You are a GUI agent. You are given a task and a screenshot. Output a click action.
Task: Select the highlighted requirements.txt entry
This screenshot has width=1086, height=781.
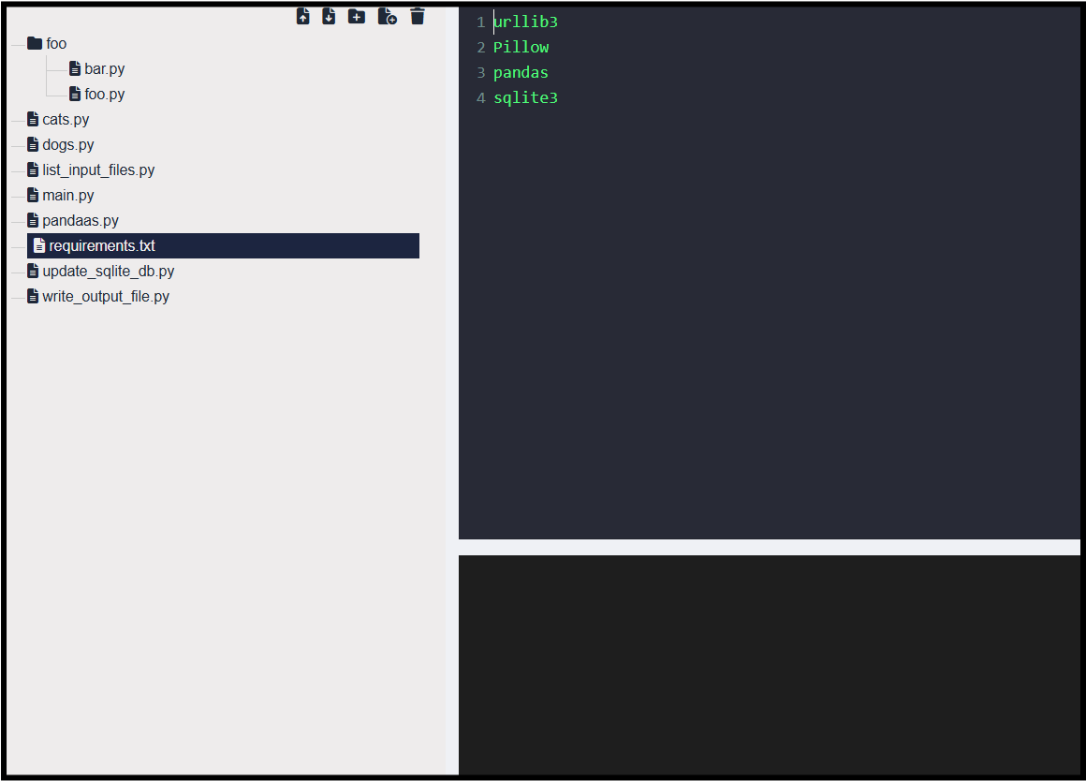coord(102,245)
